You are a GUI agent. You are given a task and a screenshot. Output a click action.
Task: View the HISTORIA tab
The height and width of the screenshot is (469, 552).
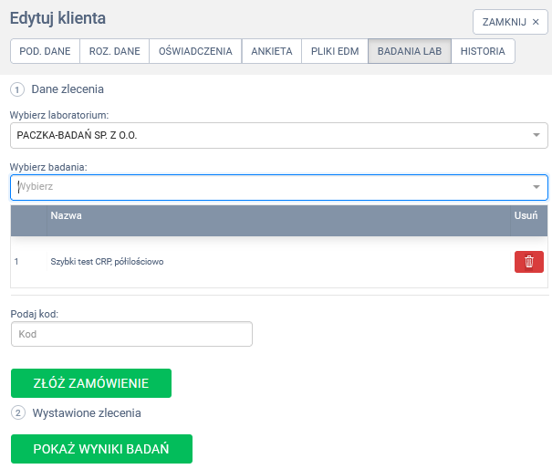click(483, 51)
